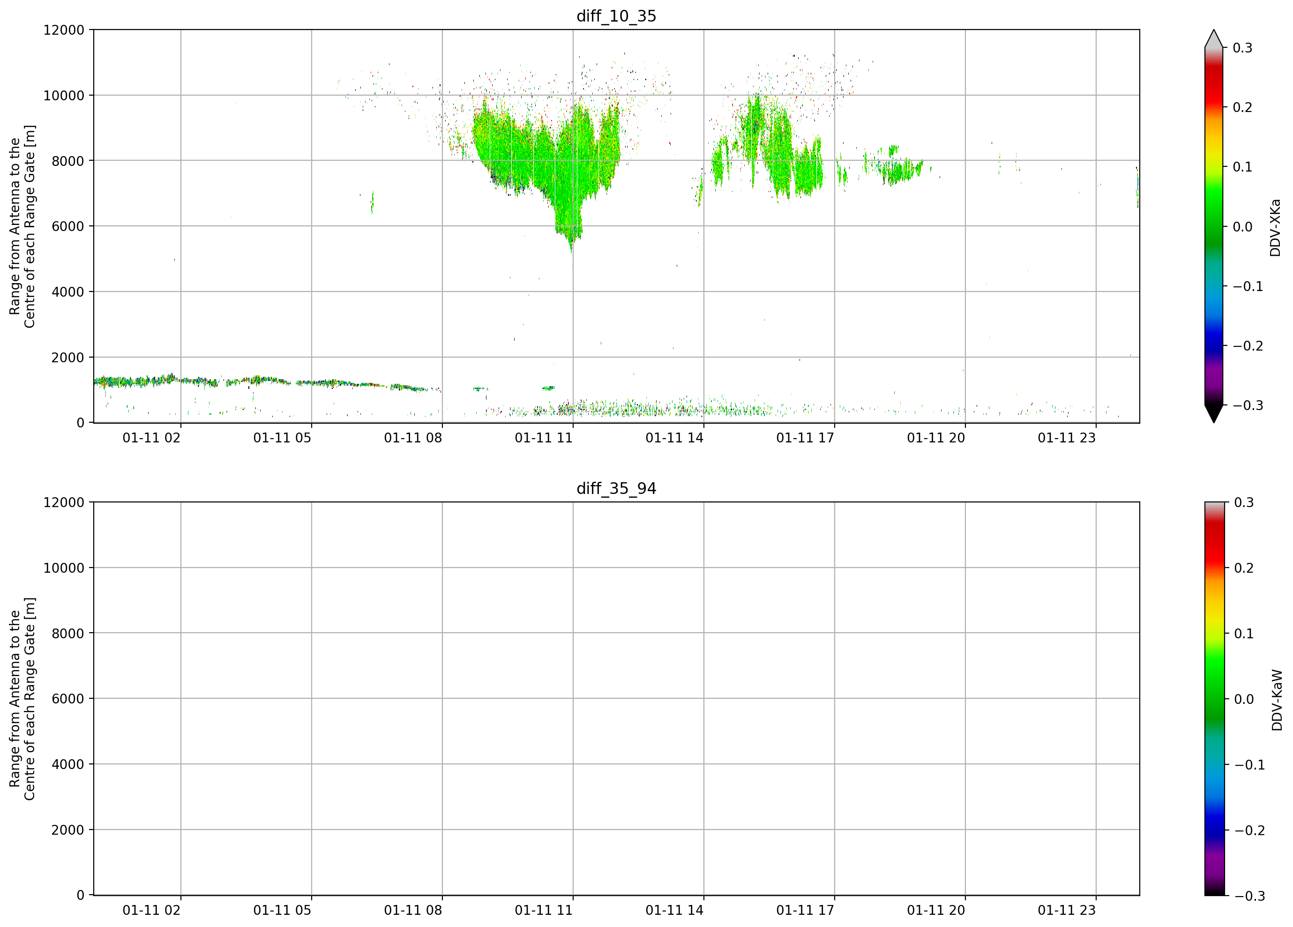1293x927 pixels.
Task: Click the "10000" y-tick in diff_35_94 plot
Action: (x=64, y=568)
